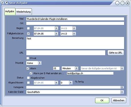
Task: Click the Abbrechen button
Action: point(119,100)
